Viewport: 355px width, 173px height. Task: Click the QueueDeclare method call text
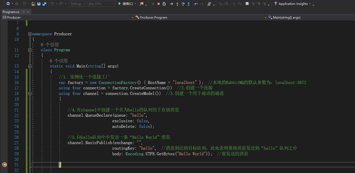[x=99, y=115]
